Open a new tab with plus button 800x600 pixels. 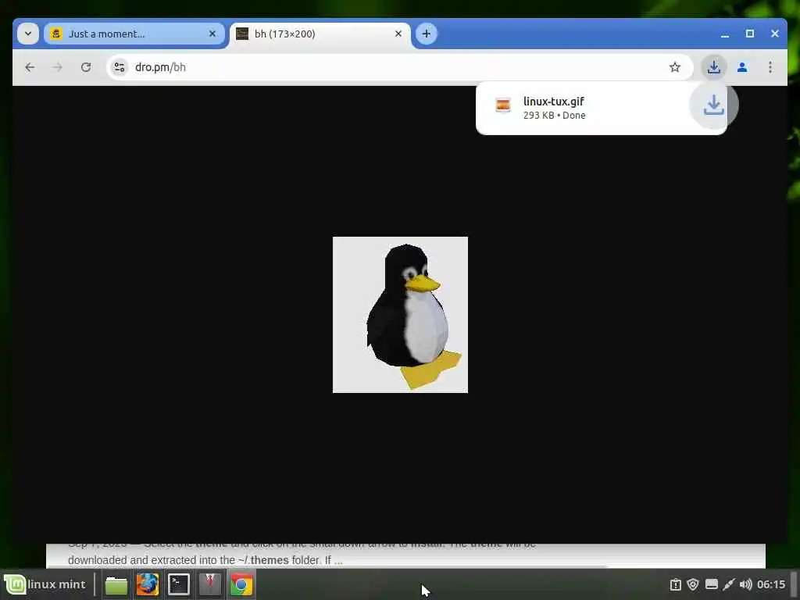click(427, 34)
